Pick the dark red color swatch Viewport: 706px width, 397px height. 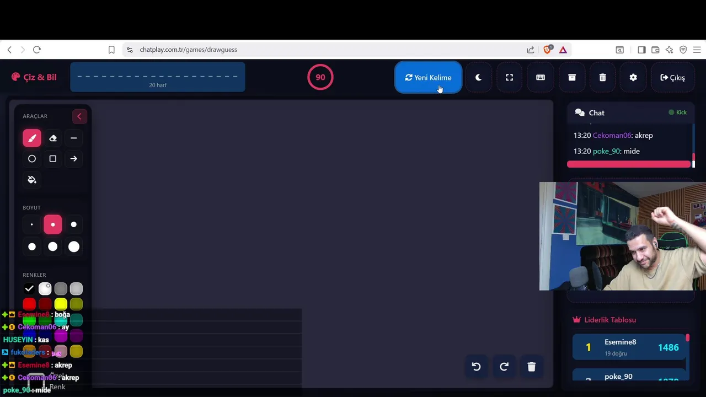coord(45,304)
